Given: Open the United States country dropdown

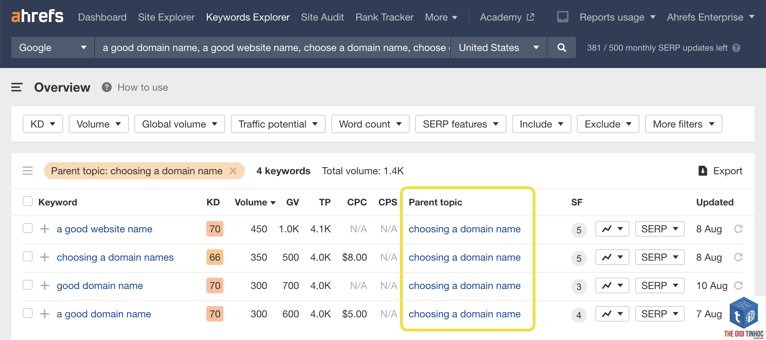Looking at the screenshot, I should pyautogui.click(x=499, y=47).
